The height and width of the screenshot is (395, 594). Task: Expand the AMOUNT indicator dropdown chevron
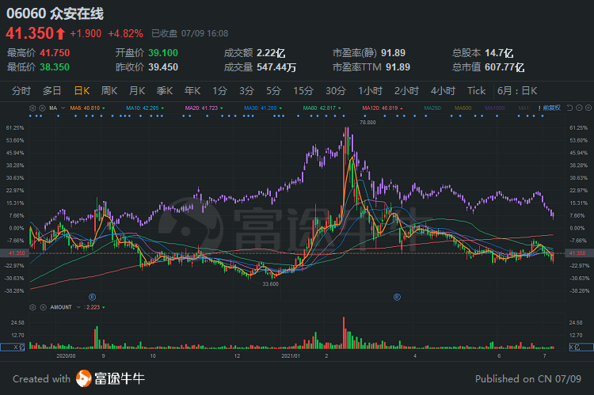pos(78,307)
